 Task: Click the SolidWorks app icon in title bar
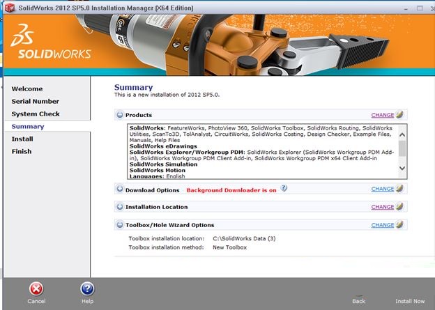[x=10, y=8]
